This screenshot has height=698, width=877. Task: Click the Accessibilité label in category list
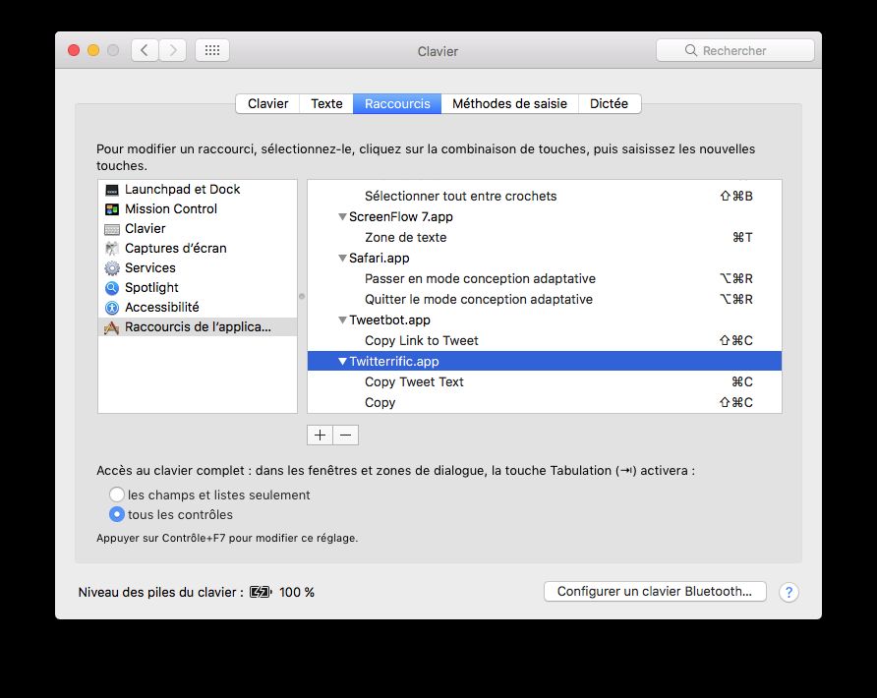pos(161,307)
